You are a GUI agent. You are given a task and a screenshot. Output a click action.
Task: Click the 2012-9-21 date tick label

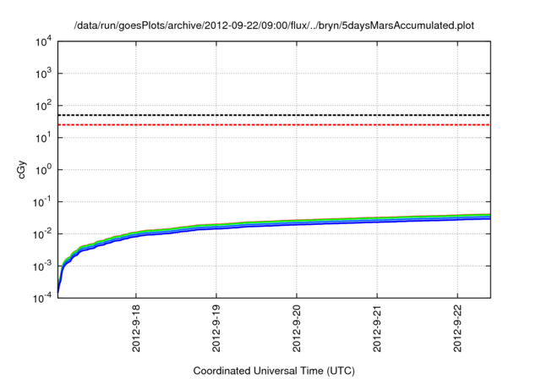pos(377,328)
